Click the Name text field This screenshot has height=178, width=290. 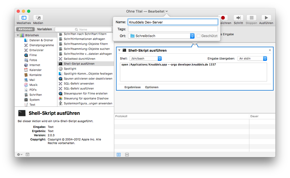(173, 22)
